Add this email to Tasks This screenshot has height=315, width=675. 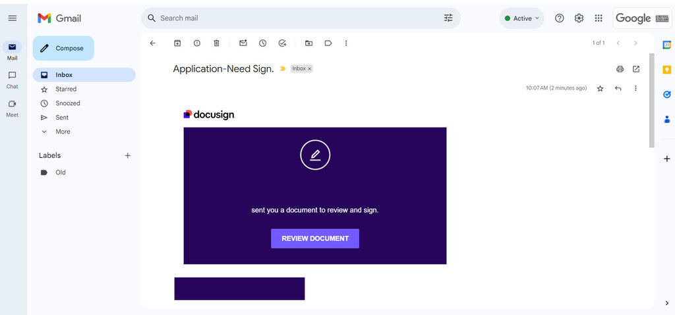282,43
